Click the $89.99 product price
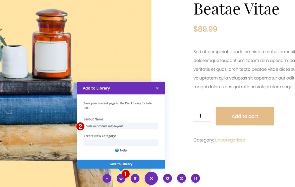 pyautogui.click(x=205, y=29)
